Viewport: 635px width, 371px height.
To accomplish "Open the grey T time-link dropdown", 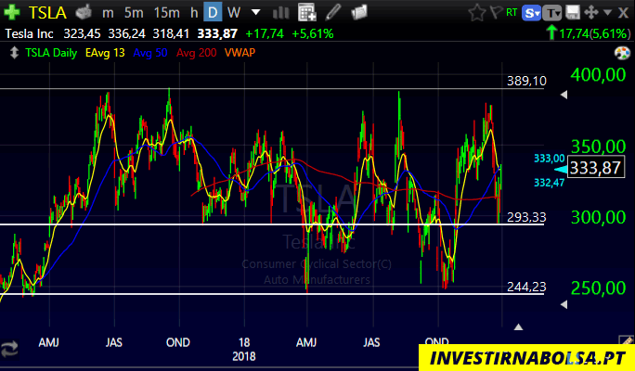I will [552, 13].
